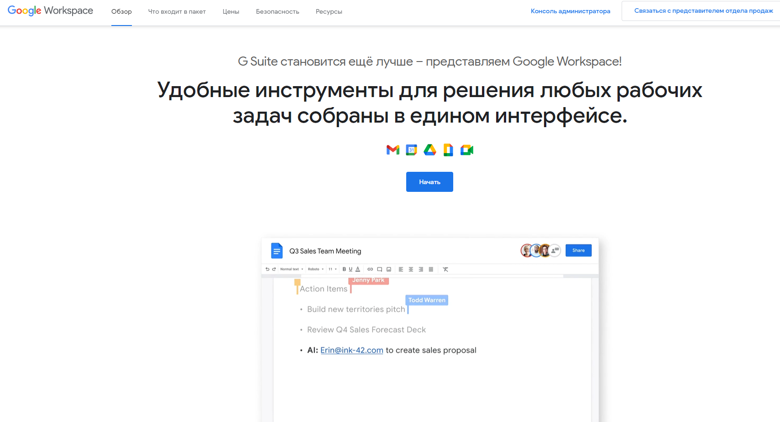Click the Share button in document
This screenshot has width=780, height=422.
[578, 250]
